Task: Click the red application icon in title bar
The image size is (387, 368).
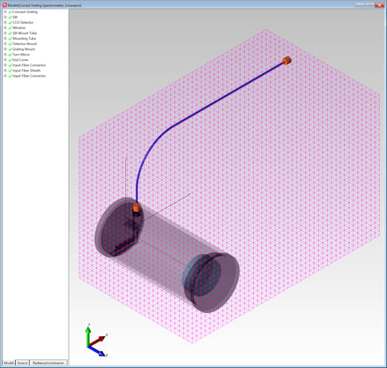Action: 4,5
